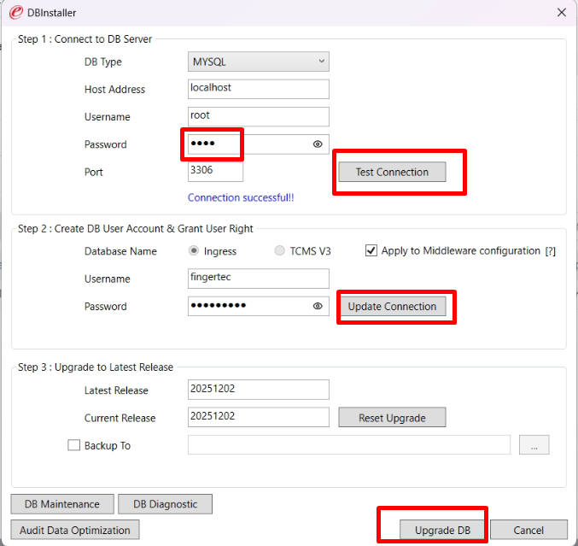The image size is (578, 546).
Task: Toggle Apply to Middleware configuration checkbox
Action: (x=371, y=251)
